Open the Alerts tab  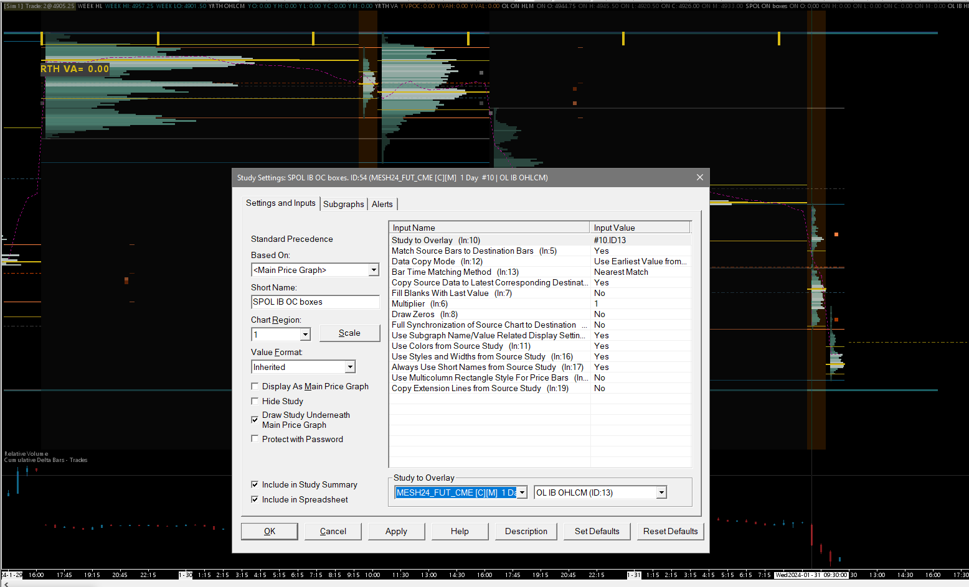click(x=382, y=204)
